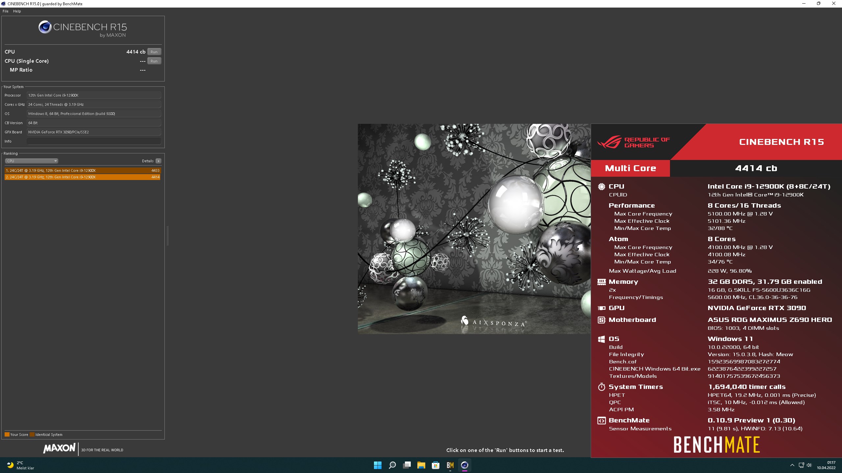Click the 5600.00 MHz, CL36.0-36-36-76 timings
Screen dimensions: 842x473
[x=753, y=297]
